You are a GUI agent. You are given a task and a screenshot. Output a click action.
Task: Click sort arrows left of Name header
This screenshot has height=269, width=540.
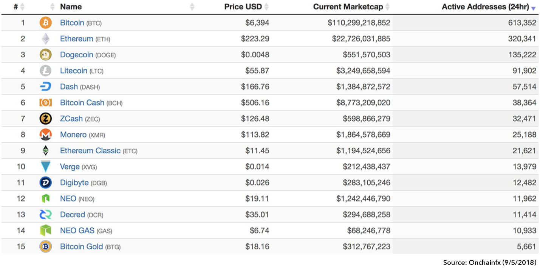[x=53, y=7]
